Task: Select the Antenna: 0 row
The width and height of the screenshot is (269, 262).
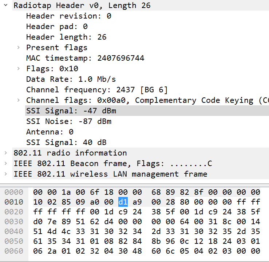Action: pyautogui.click(x=147, y=132)
